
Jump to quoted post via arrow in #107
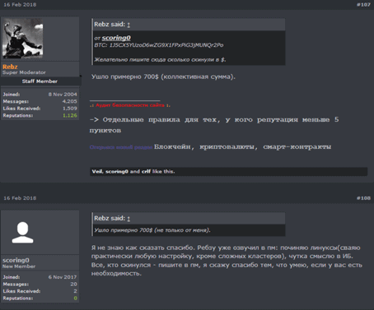tap(129, 25)
